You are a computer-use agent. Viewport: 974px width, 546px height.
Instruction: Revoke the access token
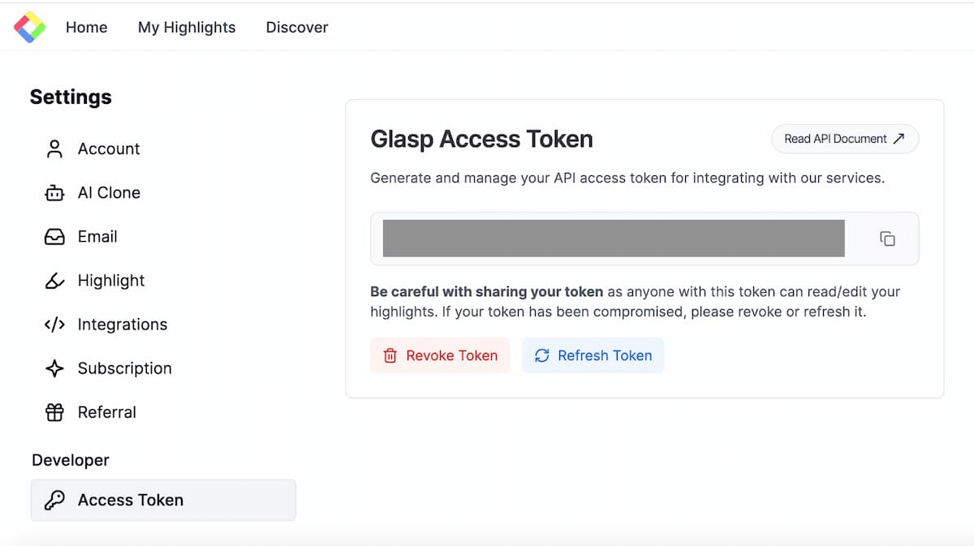[440, 355]
